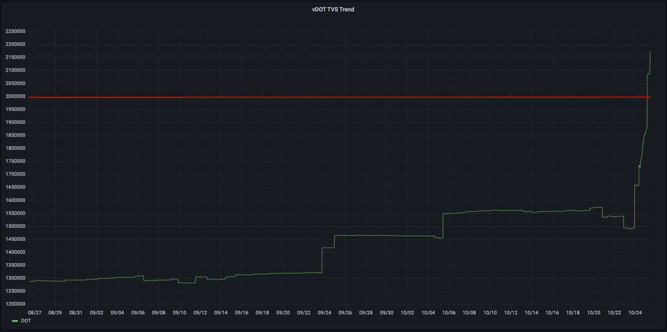Click the 09/24 date label

[x=325, y=313]
